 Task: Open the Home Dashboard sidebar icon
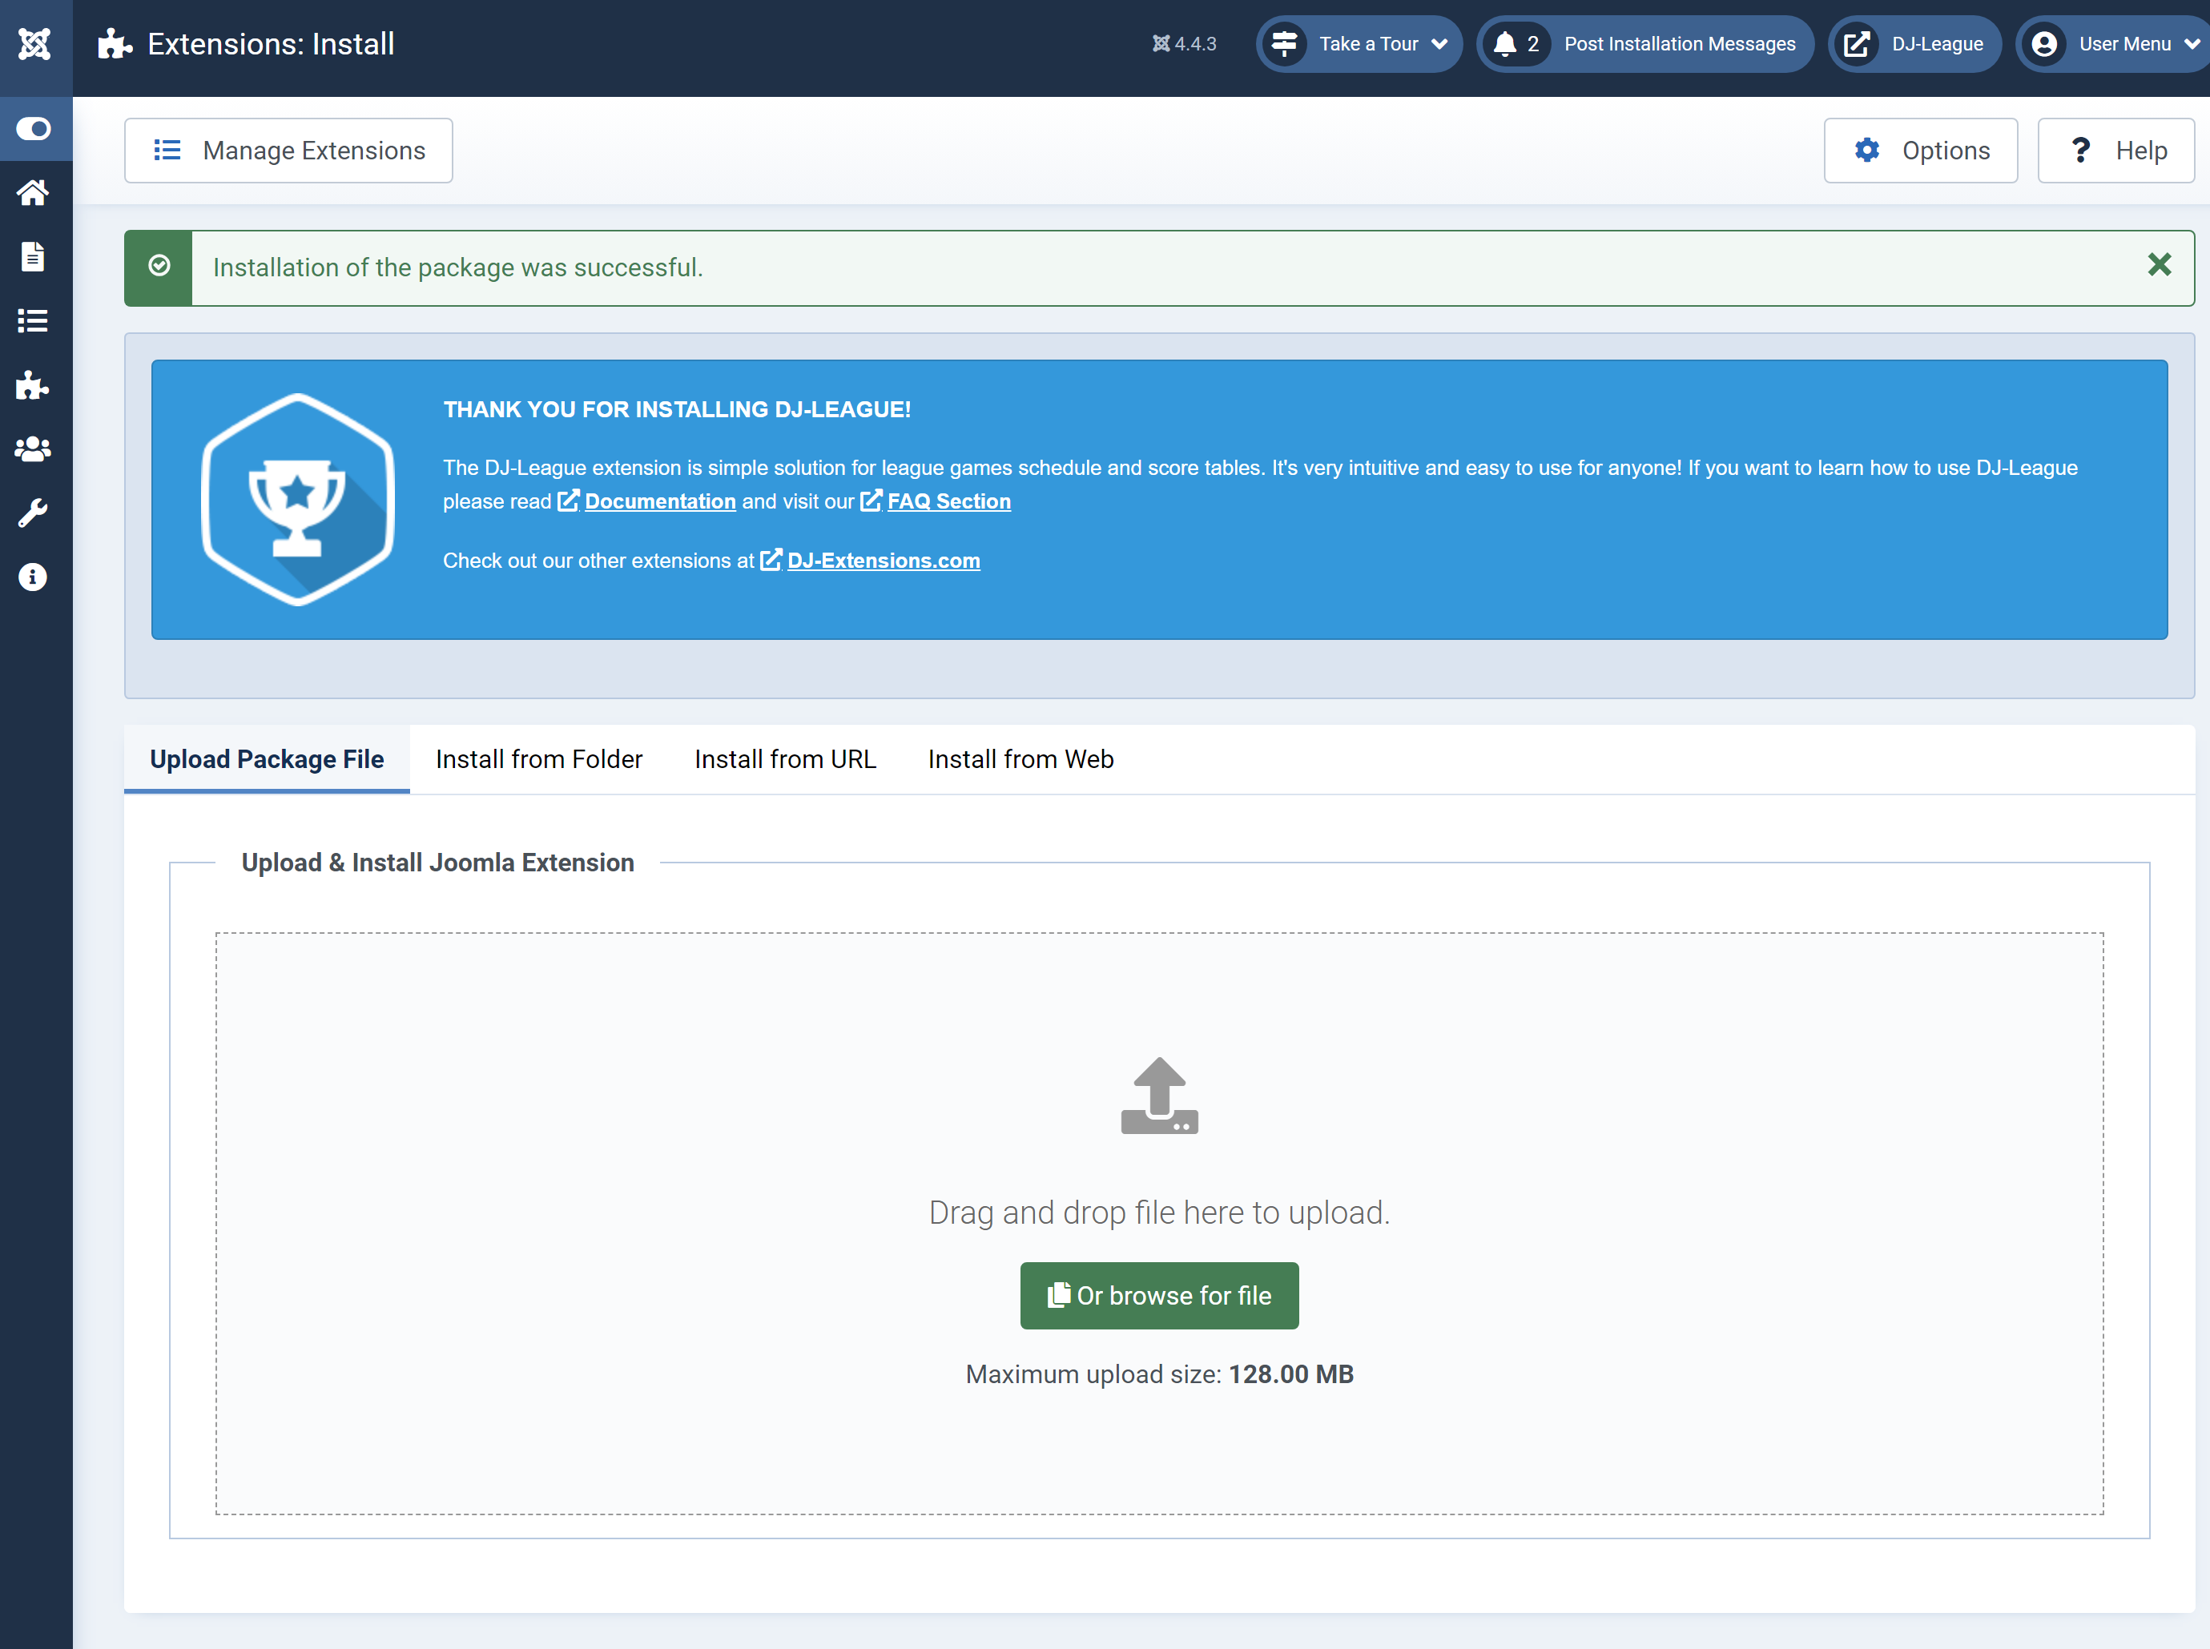(33, 193)
